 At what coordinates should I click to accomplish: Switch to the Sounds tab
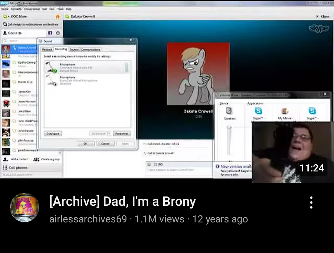click(74, 49)
